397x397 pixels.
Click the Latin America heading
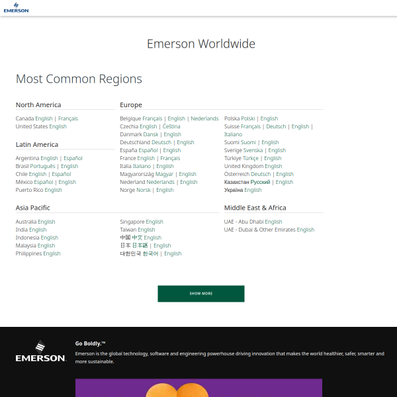click(x=37, y=144)
